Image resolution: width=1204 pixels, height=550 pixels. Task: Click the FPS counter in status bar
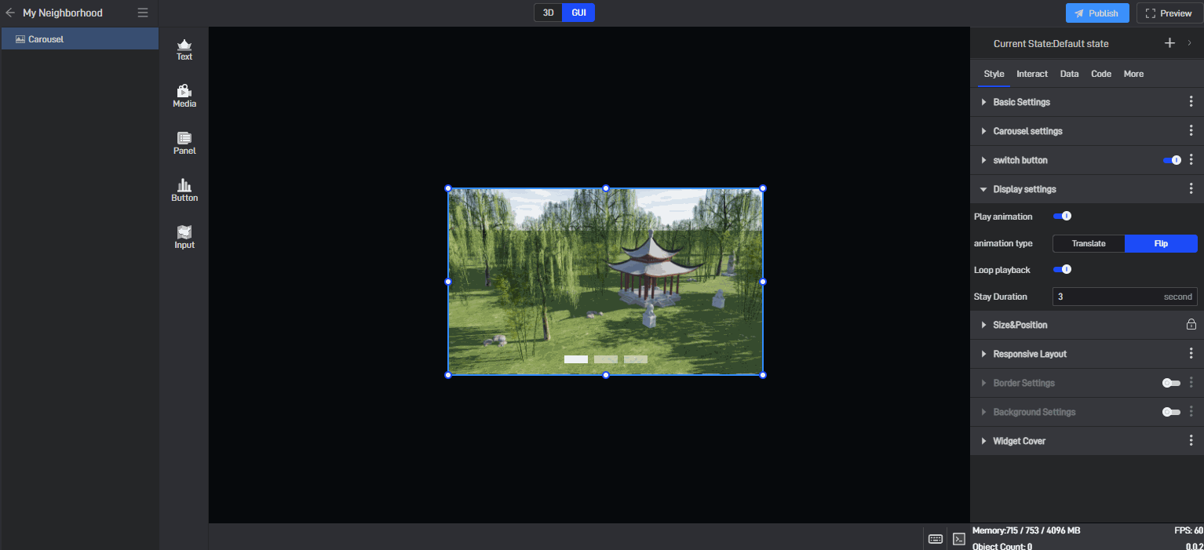pos(1188,531)
